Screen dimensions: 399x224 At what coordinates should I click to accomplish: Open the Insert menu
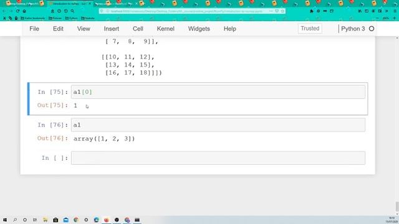111,29
